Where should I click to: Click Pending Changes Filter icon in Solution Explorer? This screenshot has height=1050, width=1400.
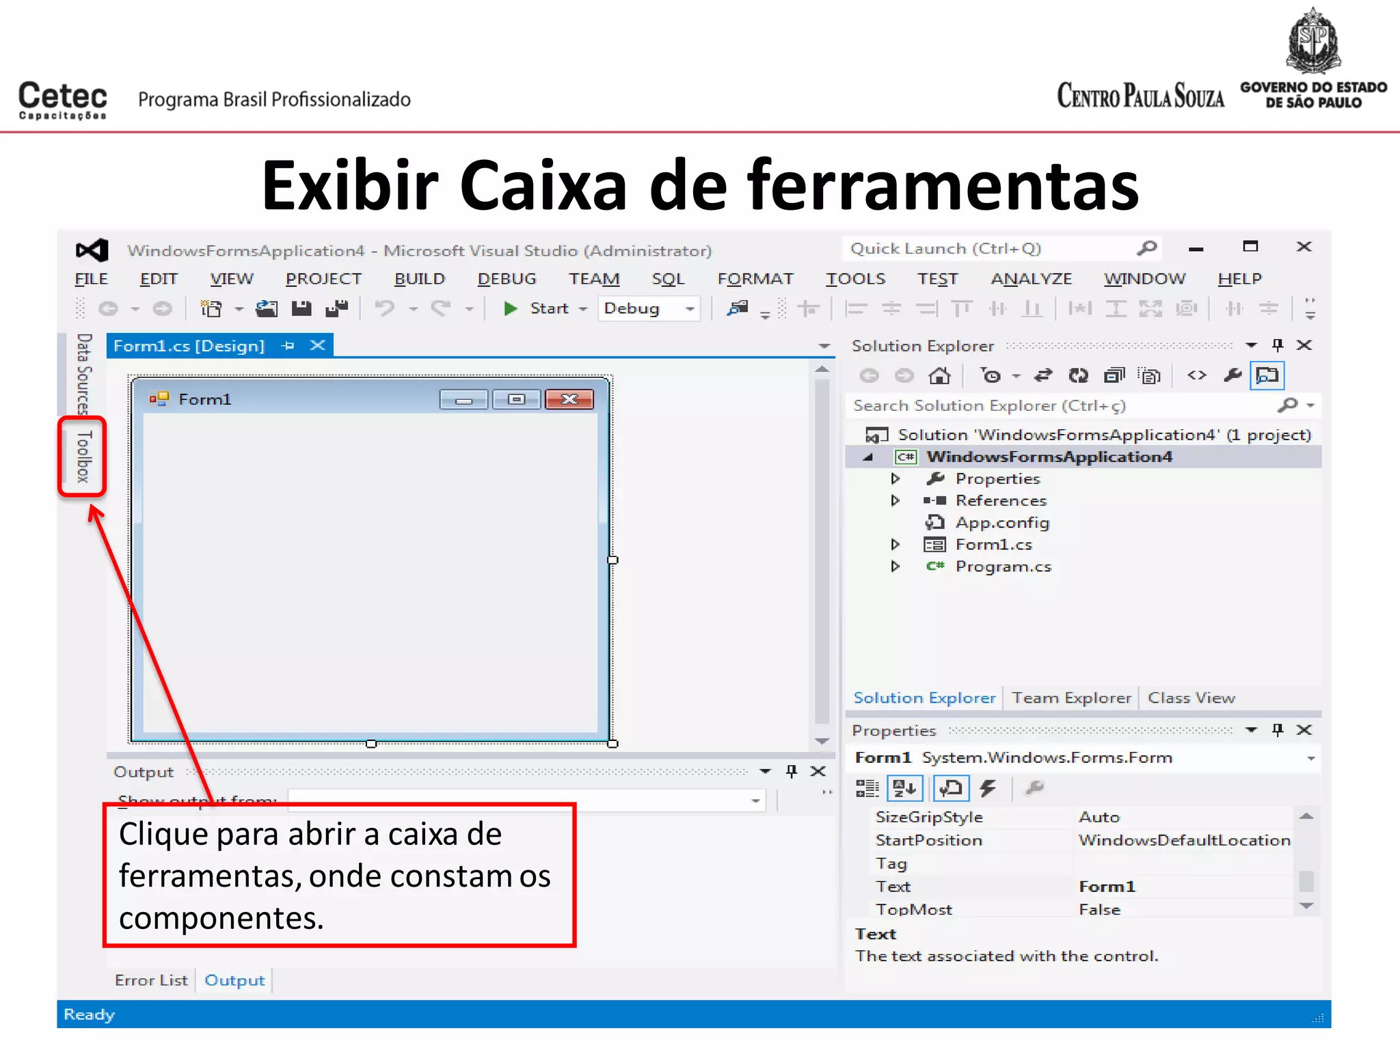tap(991, 375)
